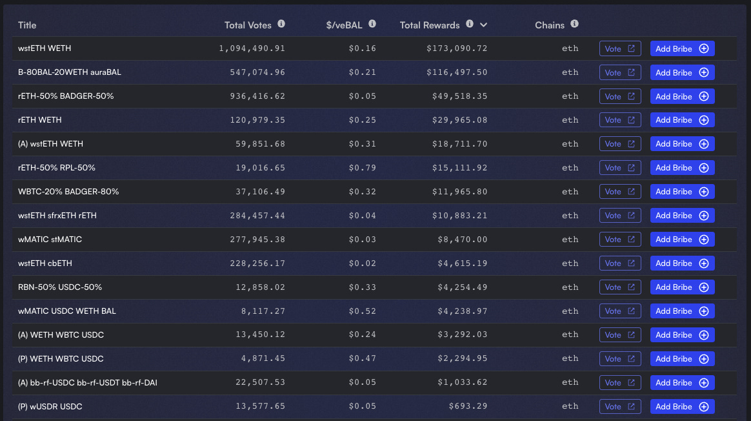Add Bribe for wstETH WETH pool
Screen dimensions: 751x421
coord(682,48)
